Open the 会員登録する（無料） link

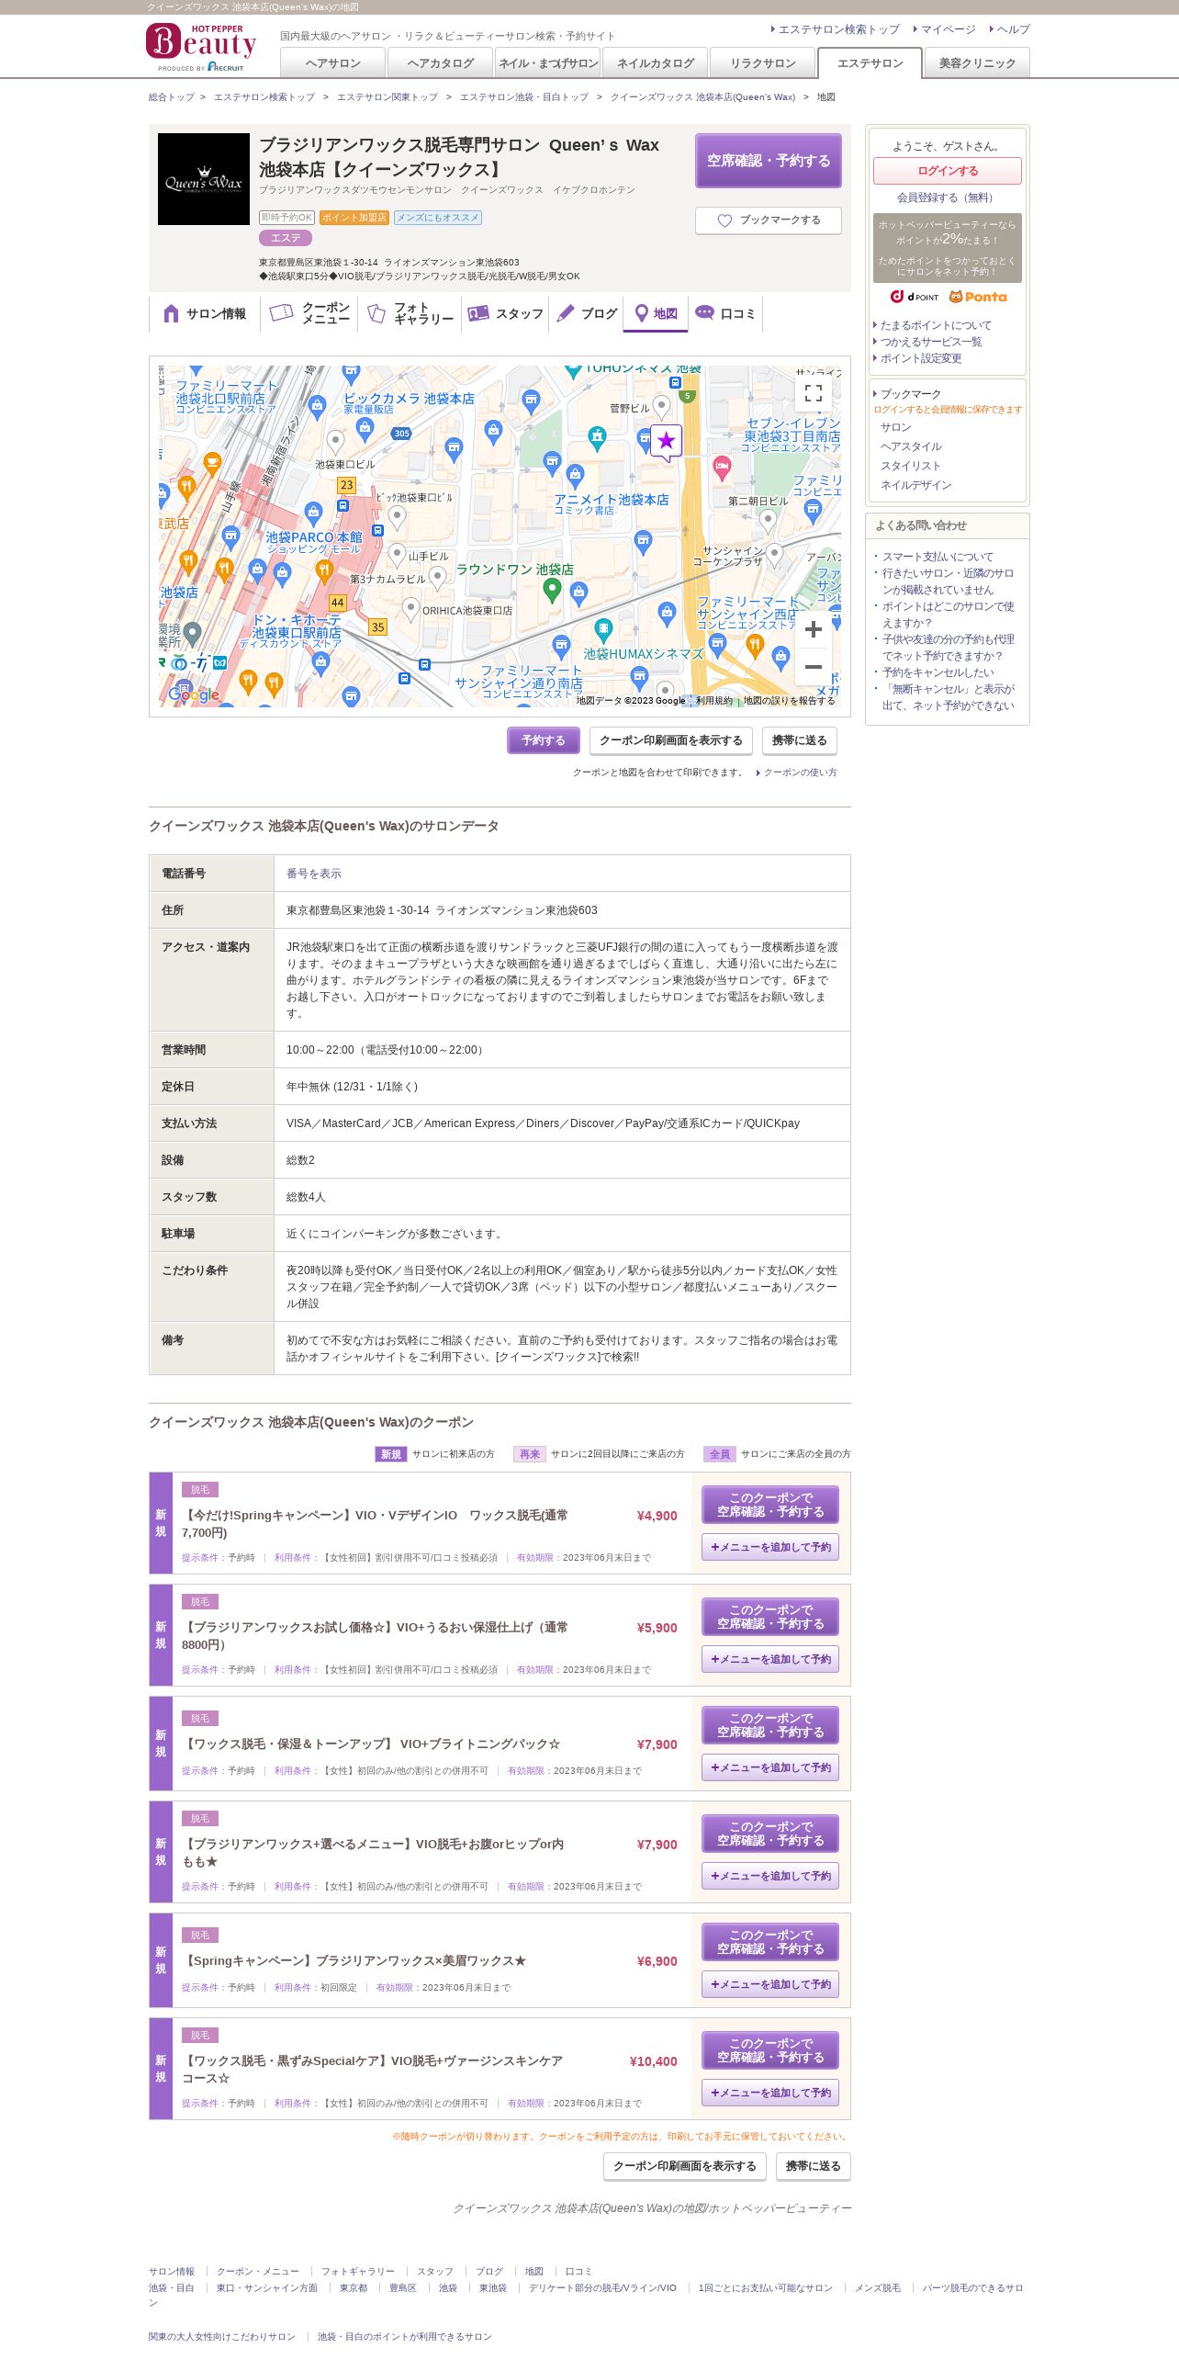click(947, 198)
